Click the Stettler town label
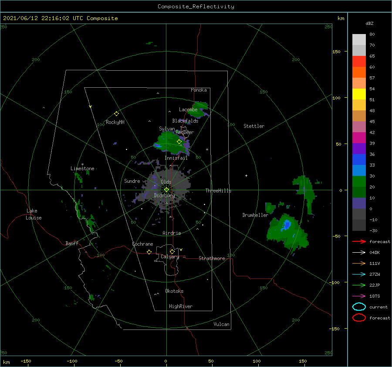The width and height of the screenshot is (392, 367). pyautogui.click(x=254, y=126)
